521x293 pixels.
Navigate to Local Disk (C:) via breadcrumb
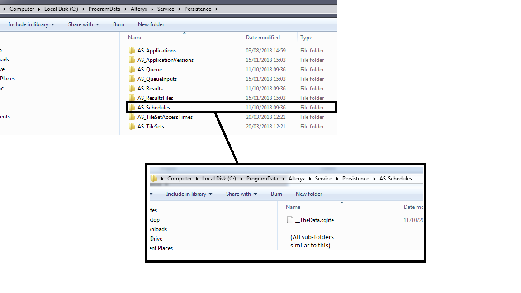pyautogui.click(x=61, y=9)
